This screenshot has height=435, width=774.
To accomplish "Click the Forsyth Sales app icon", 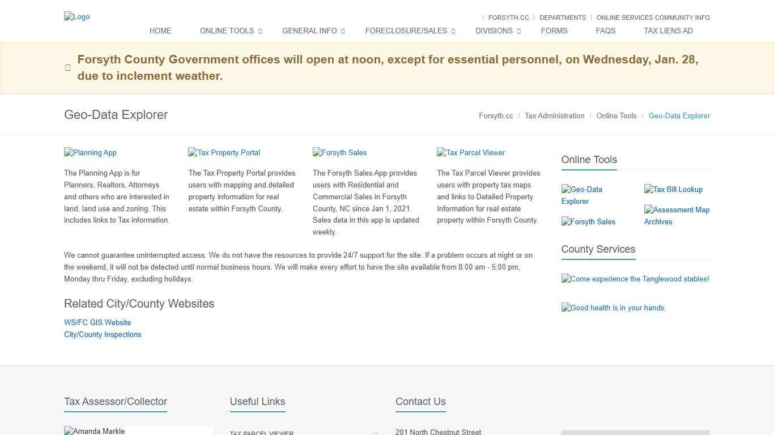I will point(339,152).
